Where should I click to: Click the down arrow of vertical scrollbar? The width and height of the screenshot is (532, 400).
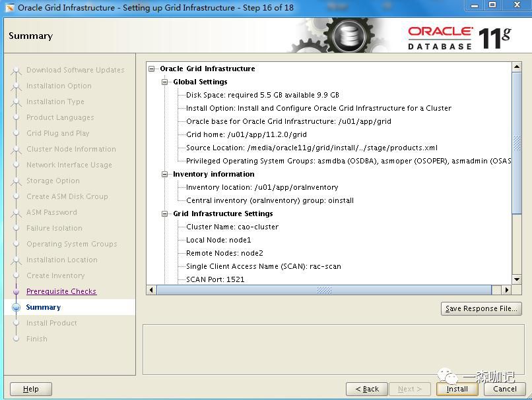click(x=516, y=279)
